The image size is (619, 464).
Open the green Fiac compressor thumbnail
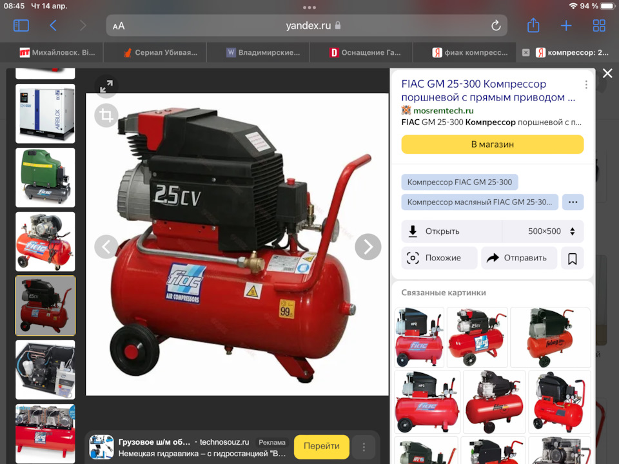[x=45, y=178]
